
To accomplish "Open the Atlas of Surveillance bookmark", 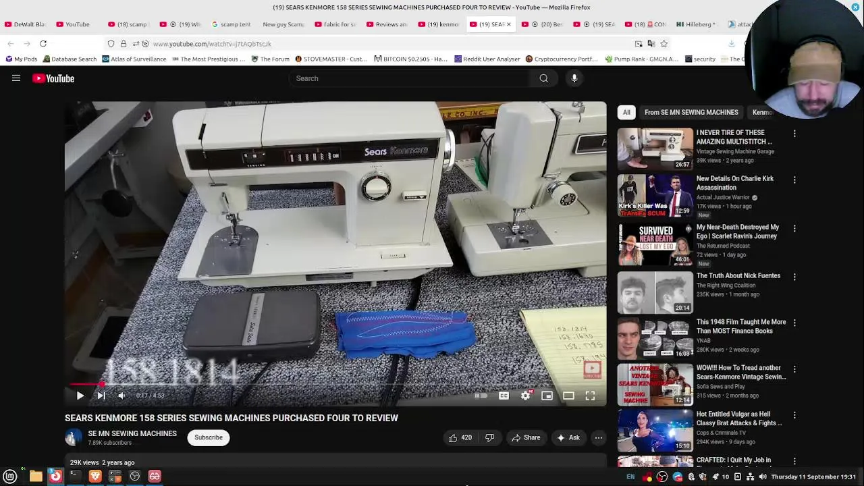I will [x=134, y=59].
